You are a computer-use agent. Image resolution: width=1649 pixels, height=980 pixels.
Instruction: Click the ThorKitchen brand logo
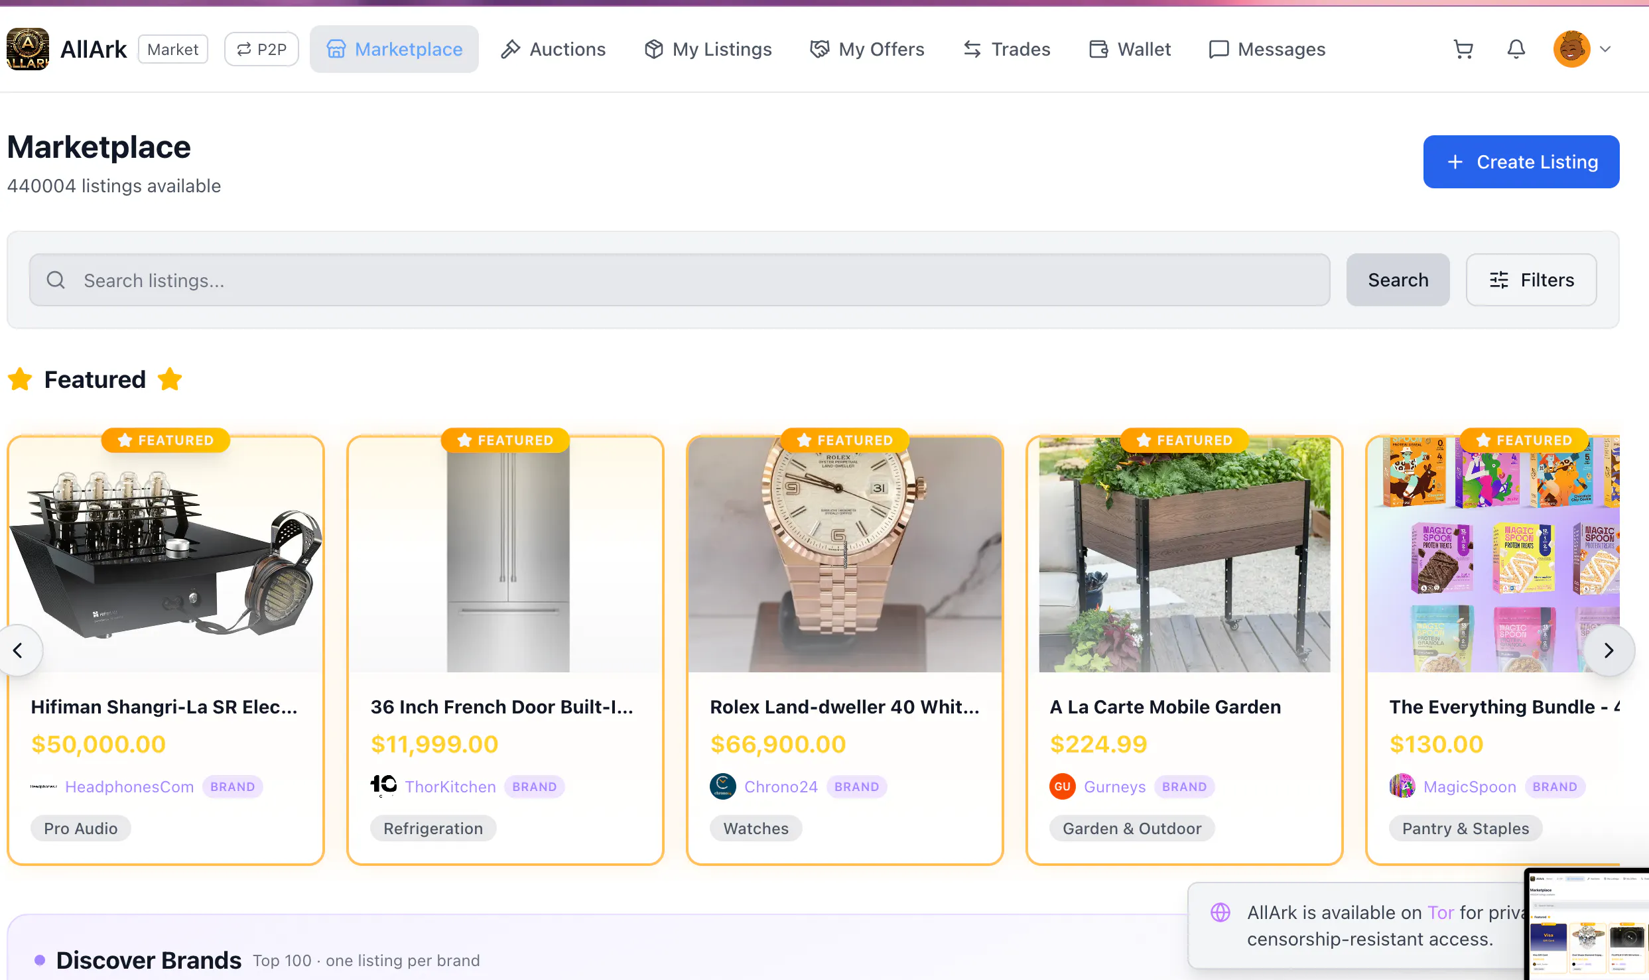tap(383, 786)
